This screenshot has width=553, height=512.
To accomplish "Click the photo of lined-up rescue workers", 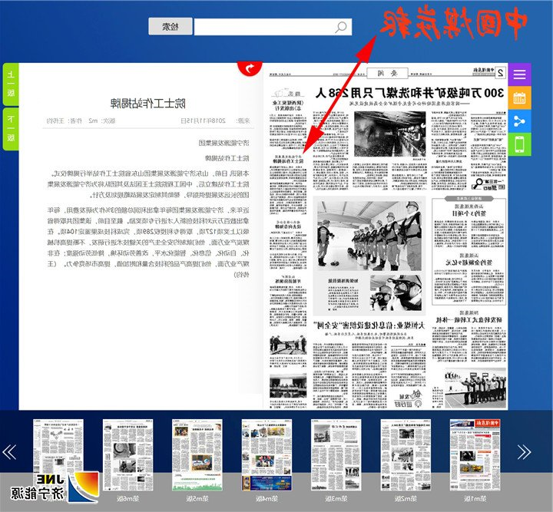I will 369,236.
